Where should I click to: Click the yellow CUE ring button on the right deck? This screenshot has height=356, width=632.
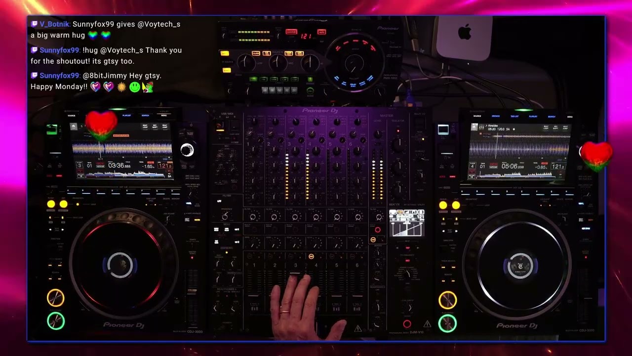pos(447,300)
